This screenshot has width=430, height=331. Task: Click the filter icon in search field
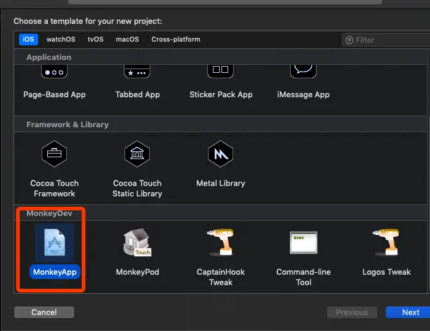pyautogui.click(x=349, y=40)
